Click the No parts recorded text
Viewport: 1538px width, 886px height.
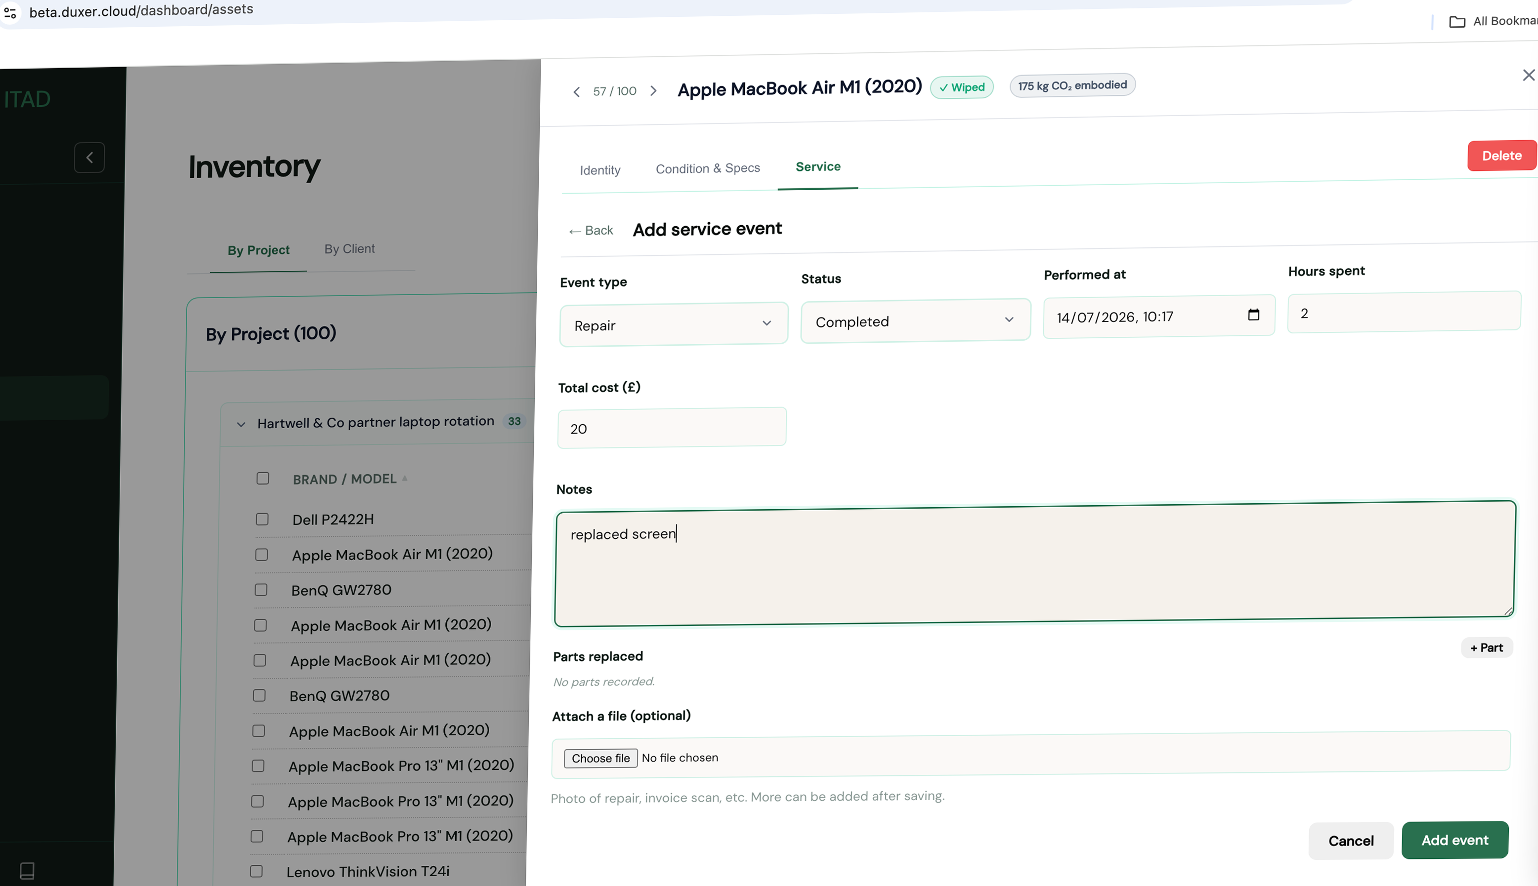[603, 682]
